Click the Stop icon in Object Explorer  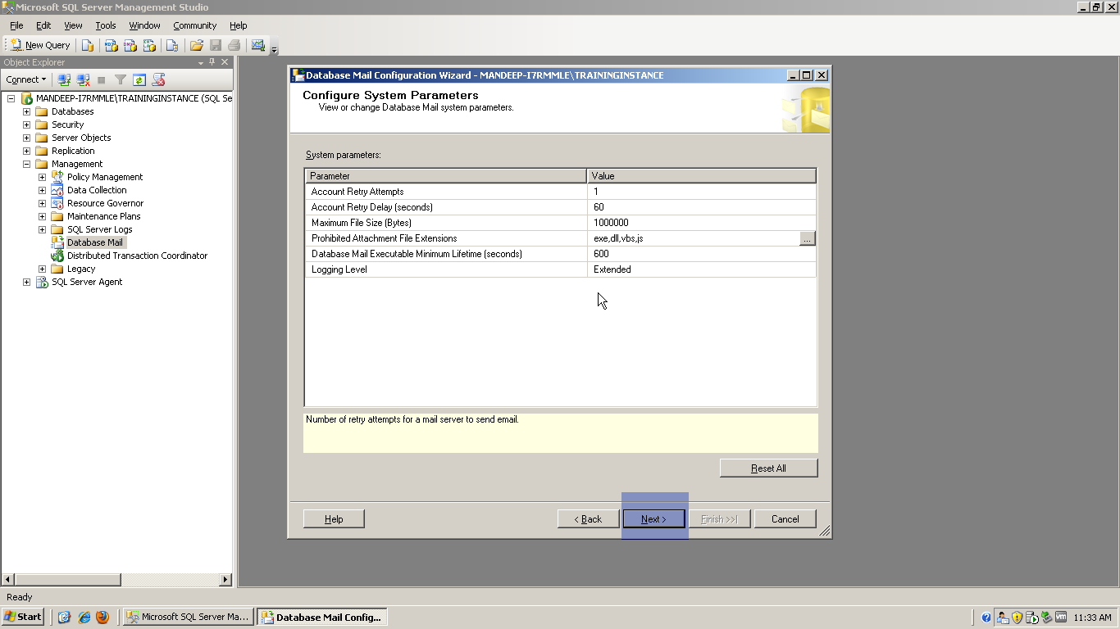[x=102, y=79]
